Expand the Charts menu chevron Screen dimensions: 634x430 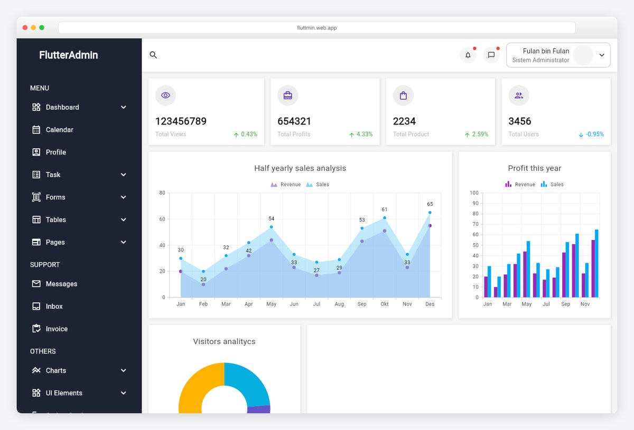click(x=124, y=370)
